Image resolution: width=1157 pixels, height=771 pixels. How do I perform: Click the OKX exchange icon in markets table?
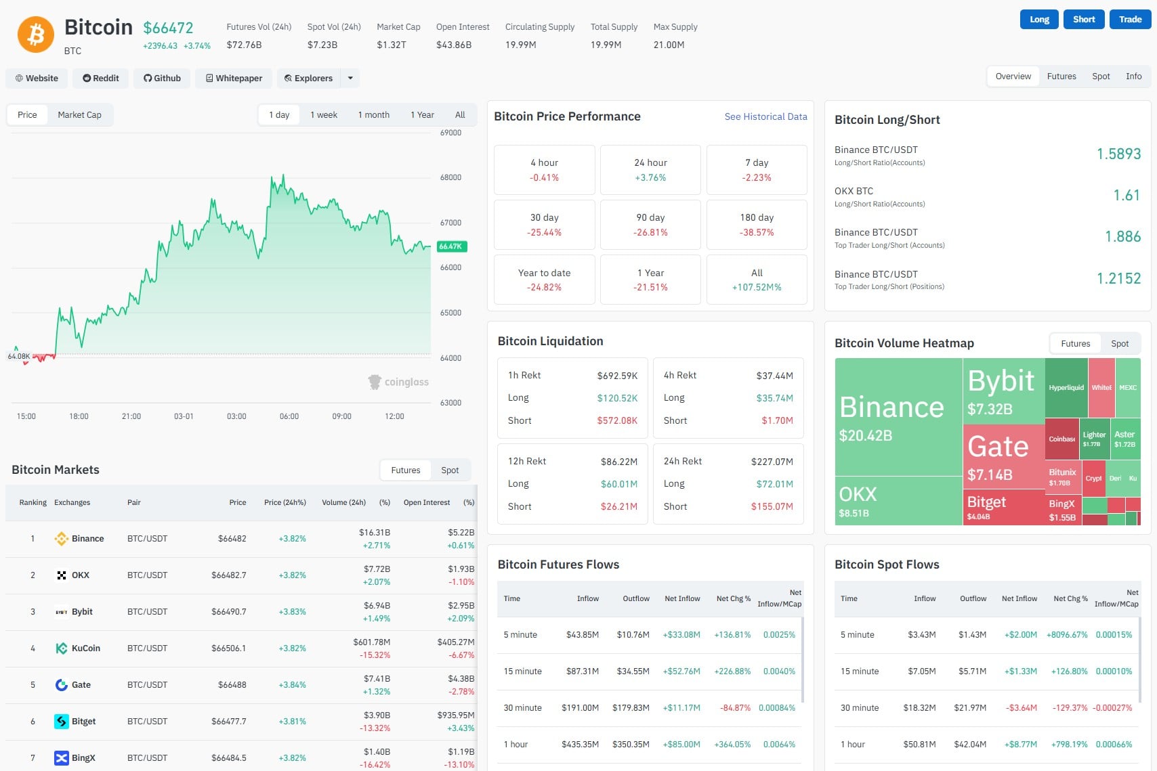point(61,575)
